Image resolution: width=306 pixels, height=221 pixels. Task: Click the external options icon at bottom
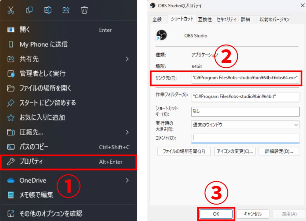coord(11,214)
